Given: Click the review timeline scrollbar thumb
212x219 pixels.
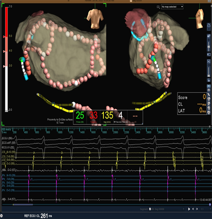Looking at the screenshot, I should click(x=23, y=205).
